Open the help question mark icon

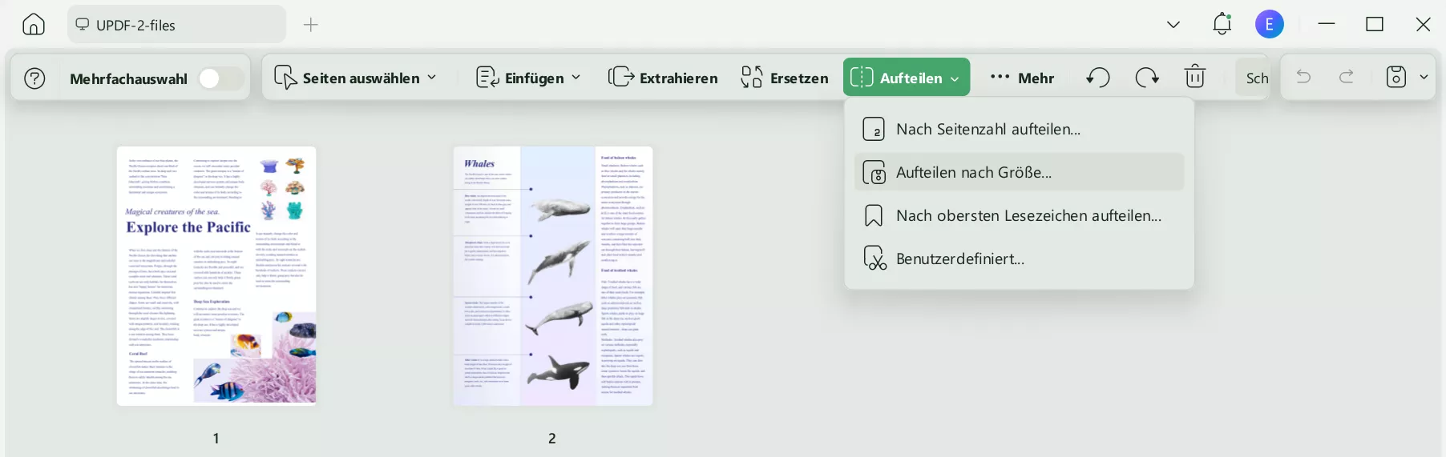tap(34, 78)
